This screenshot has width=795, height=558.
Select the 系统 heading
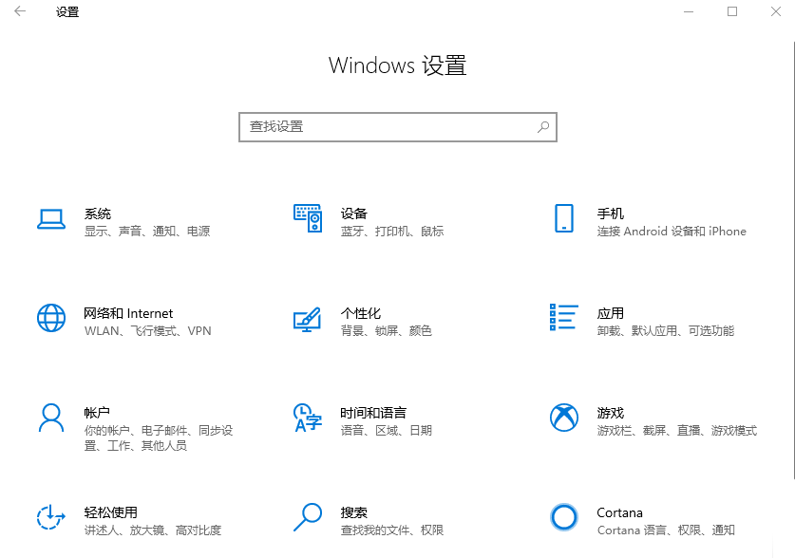pyautogui.click(x=97, y=214)
